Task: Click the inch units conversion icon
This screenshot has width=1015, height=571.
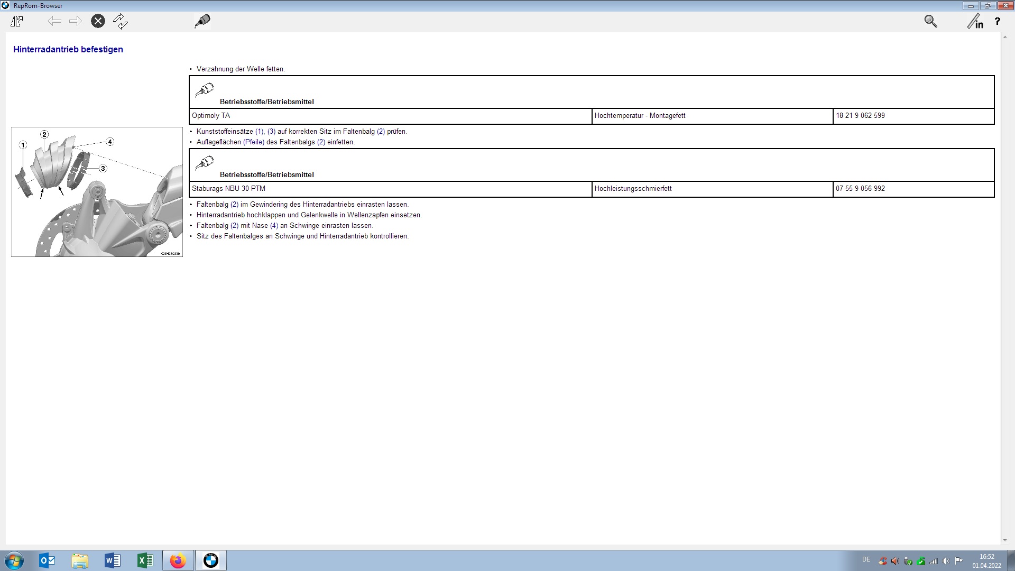Action: 975,22
